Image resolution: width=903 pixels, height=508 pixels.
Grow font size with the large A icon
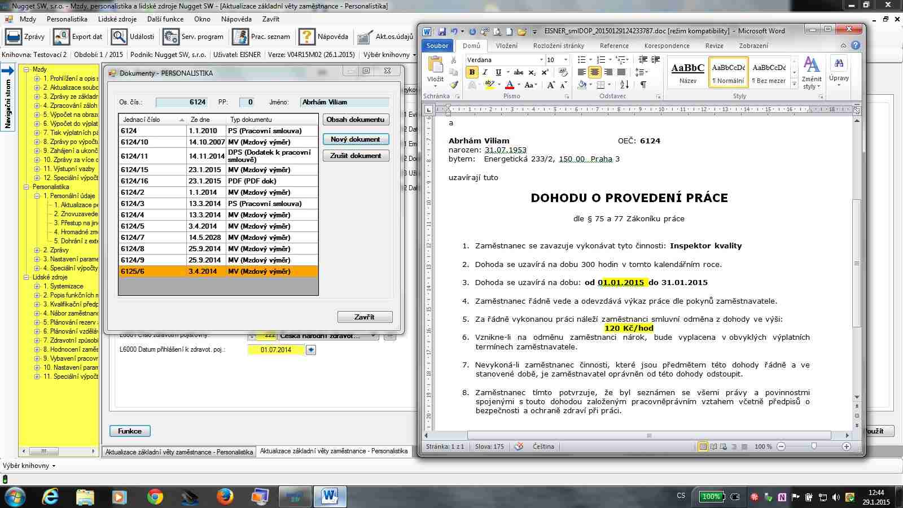[551, 85]
